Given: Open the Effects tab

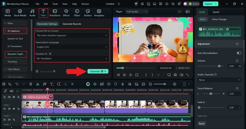Looking at the screenshot, I should (x=66, y=13).
